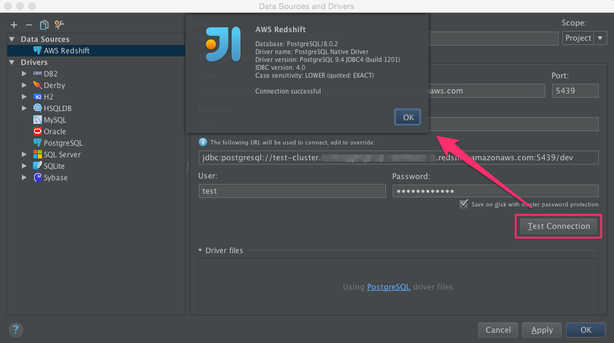Open the Scope Project dropdown
Viewport: 614px width, 343px height.
pyautogui.click(x=585, y=38)
